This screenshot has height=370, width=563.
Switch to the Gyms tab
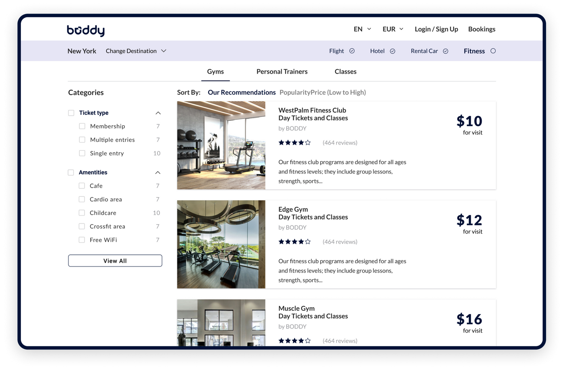[x=215, y=72]
